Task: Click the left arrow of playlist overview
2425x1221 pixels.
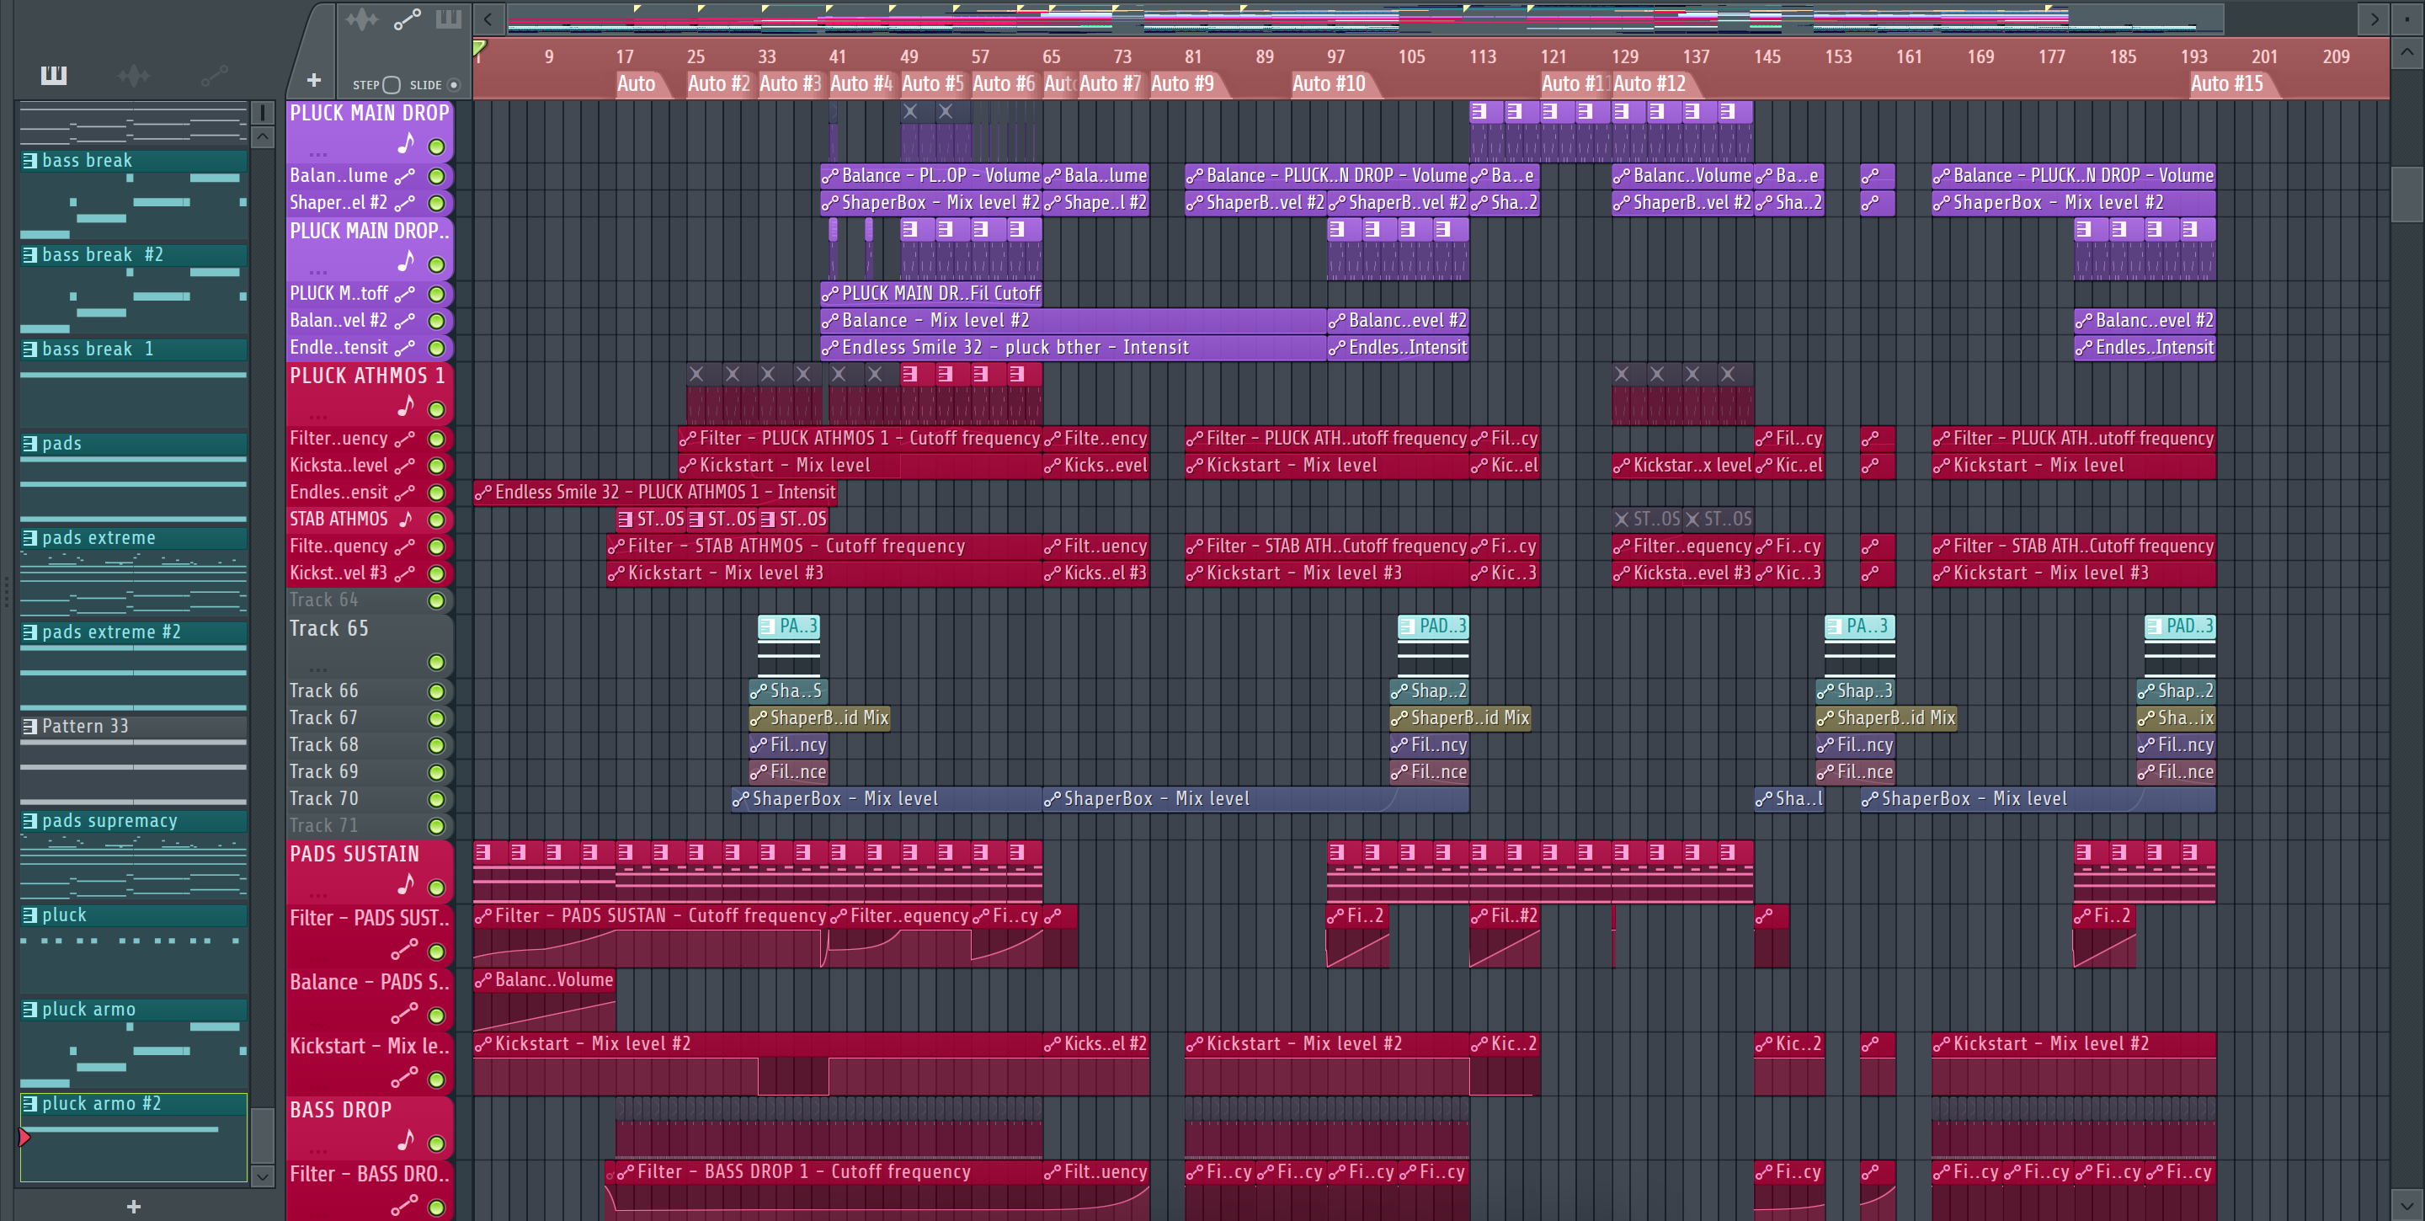Action: click(488, 18)
